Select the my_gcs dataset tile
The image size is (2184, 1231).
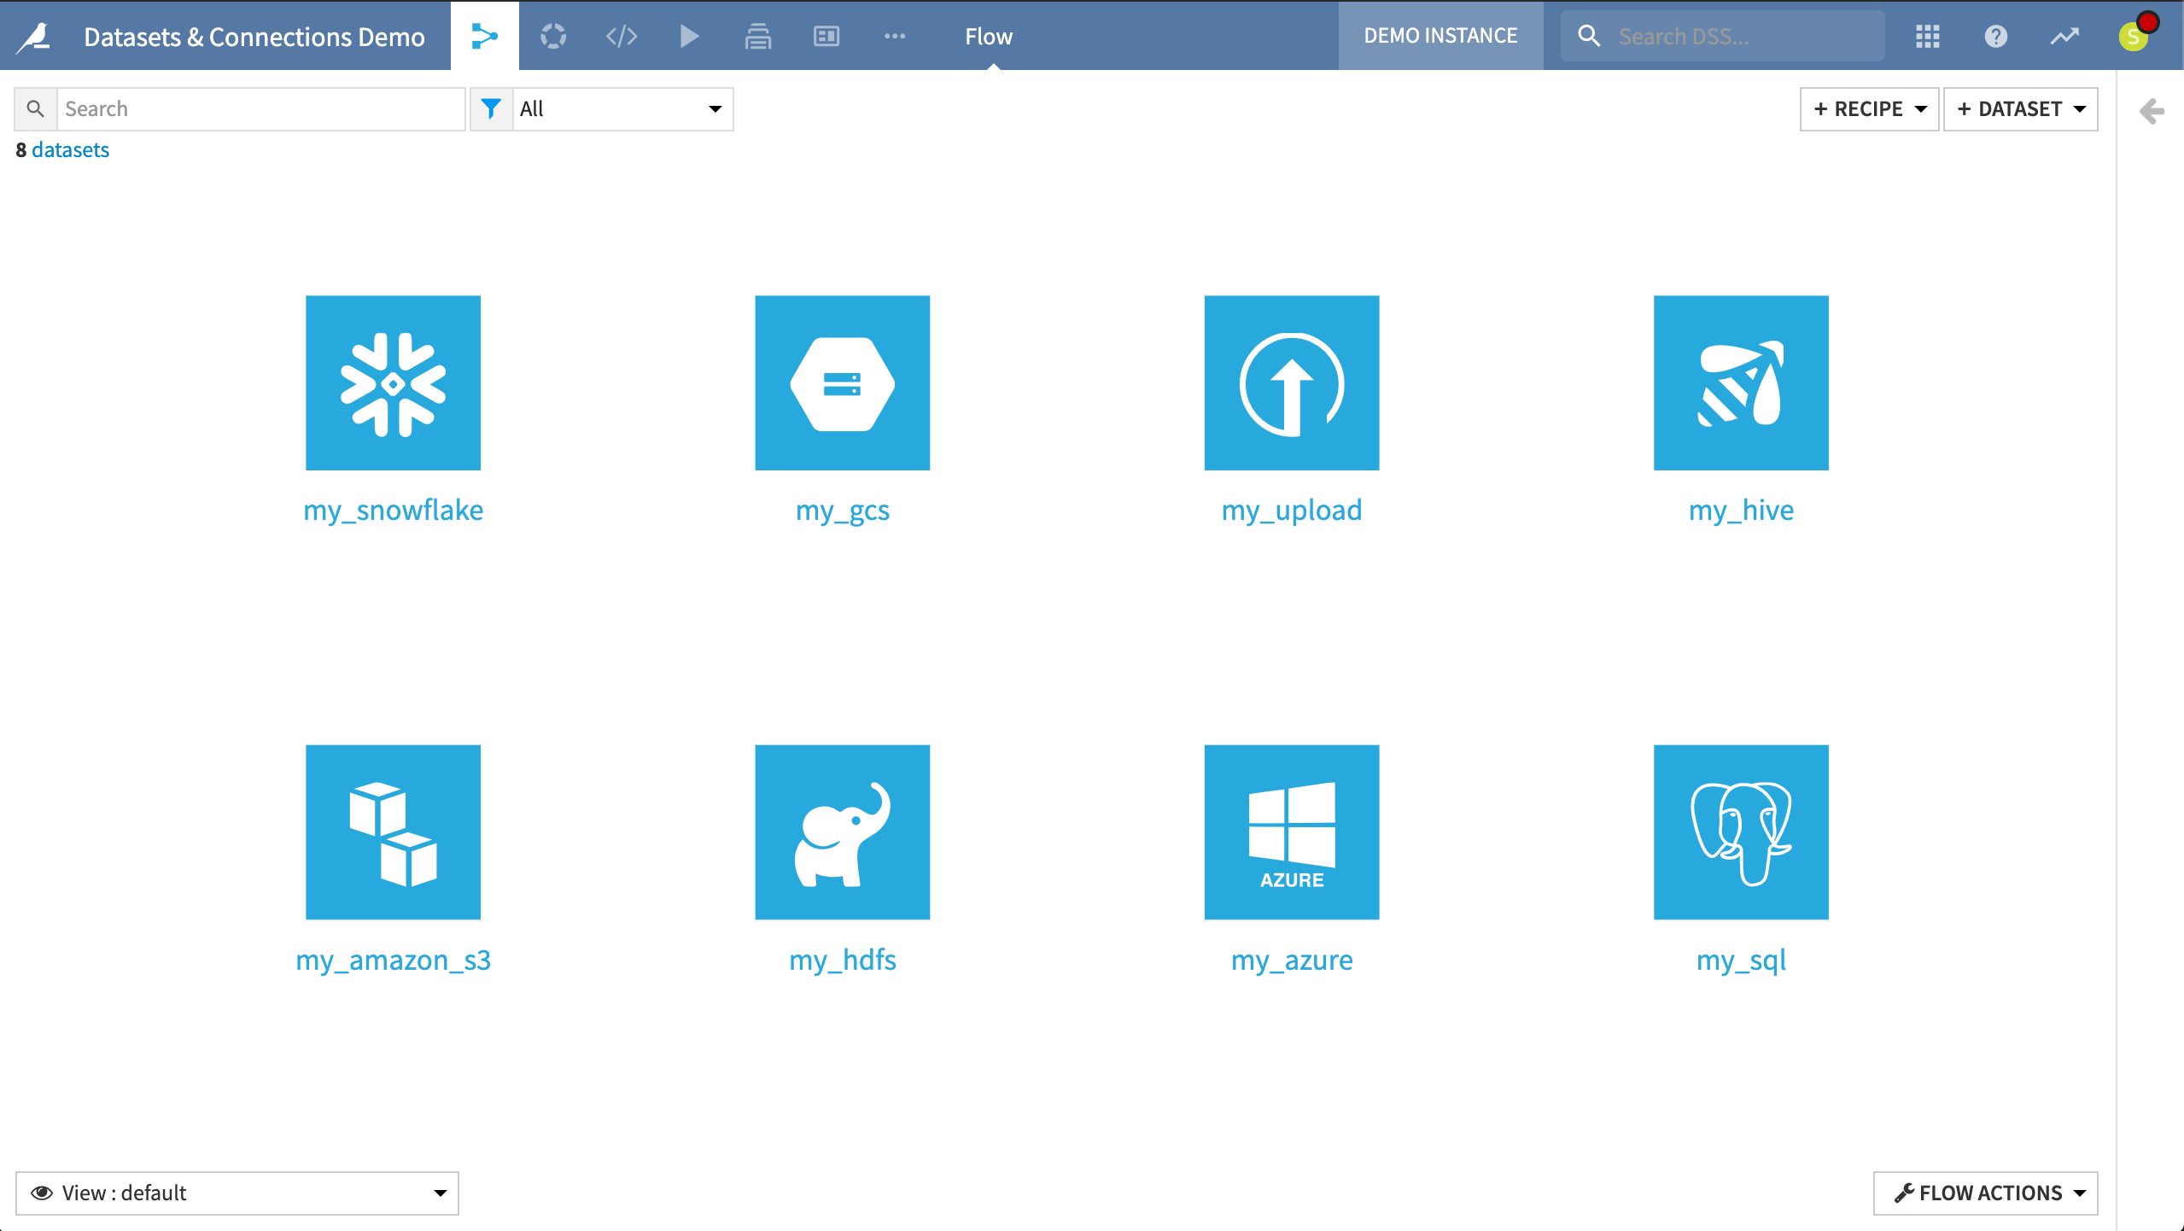click(842, 382)
